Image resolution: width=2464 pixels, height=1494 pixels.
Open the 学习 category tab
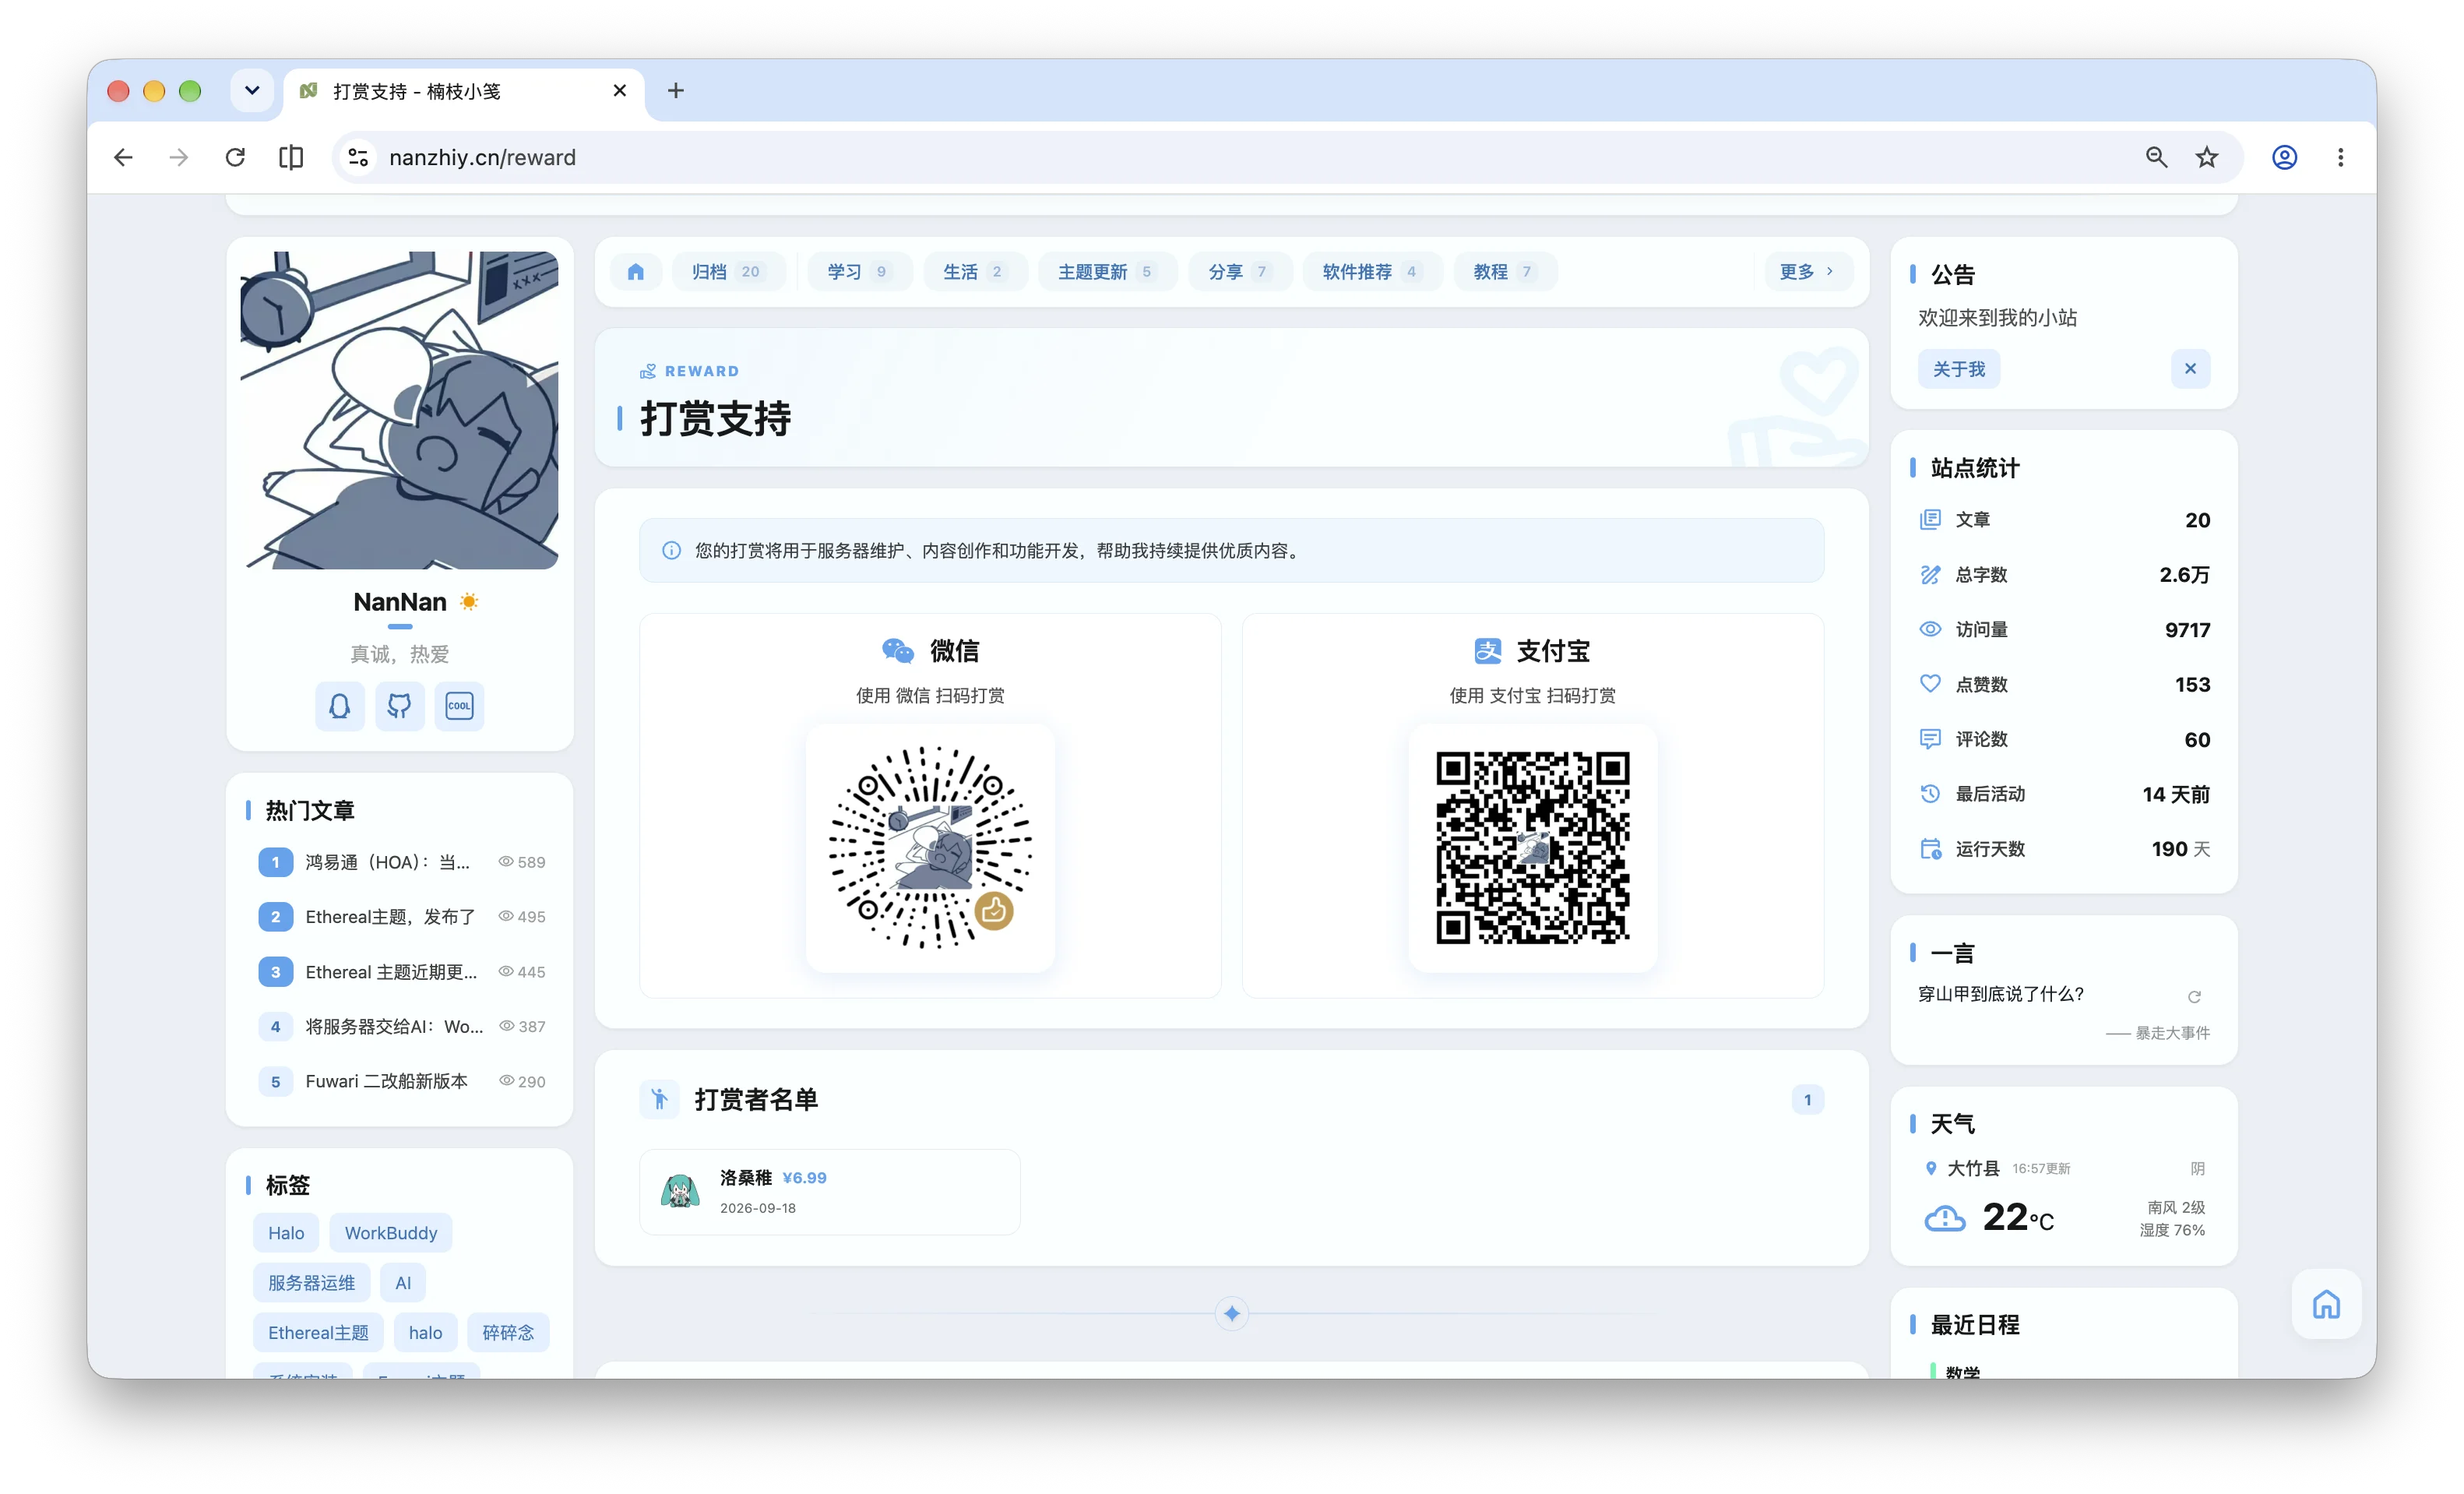[x=858, y=272]
